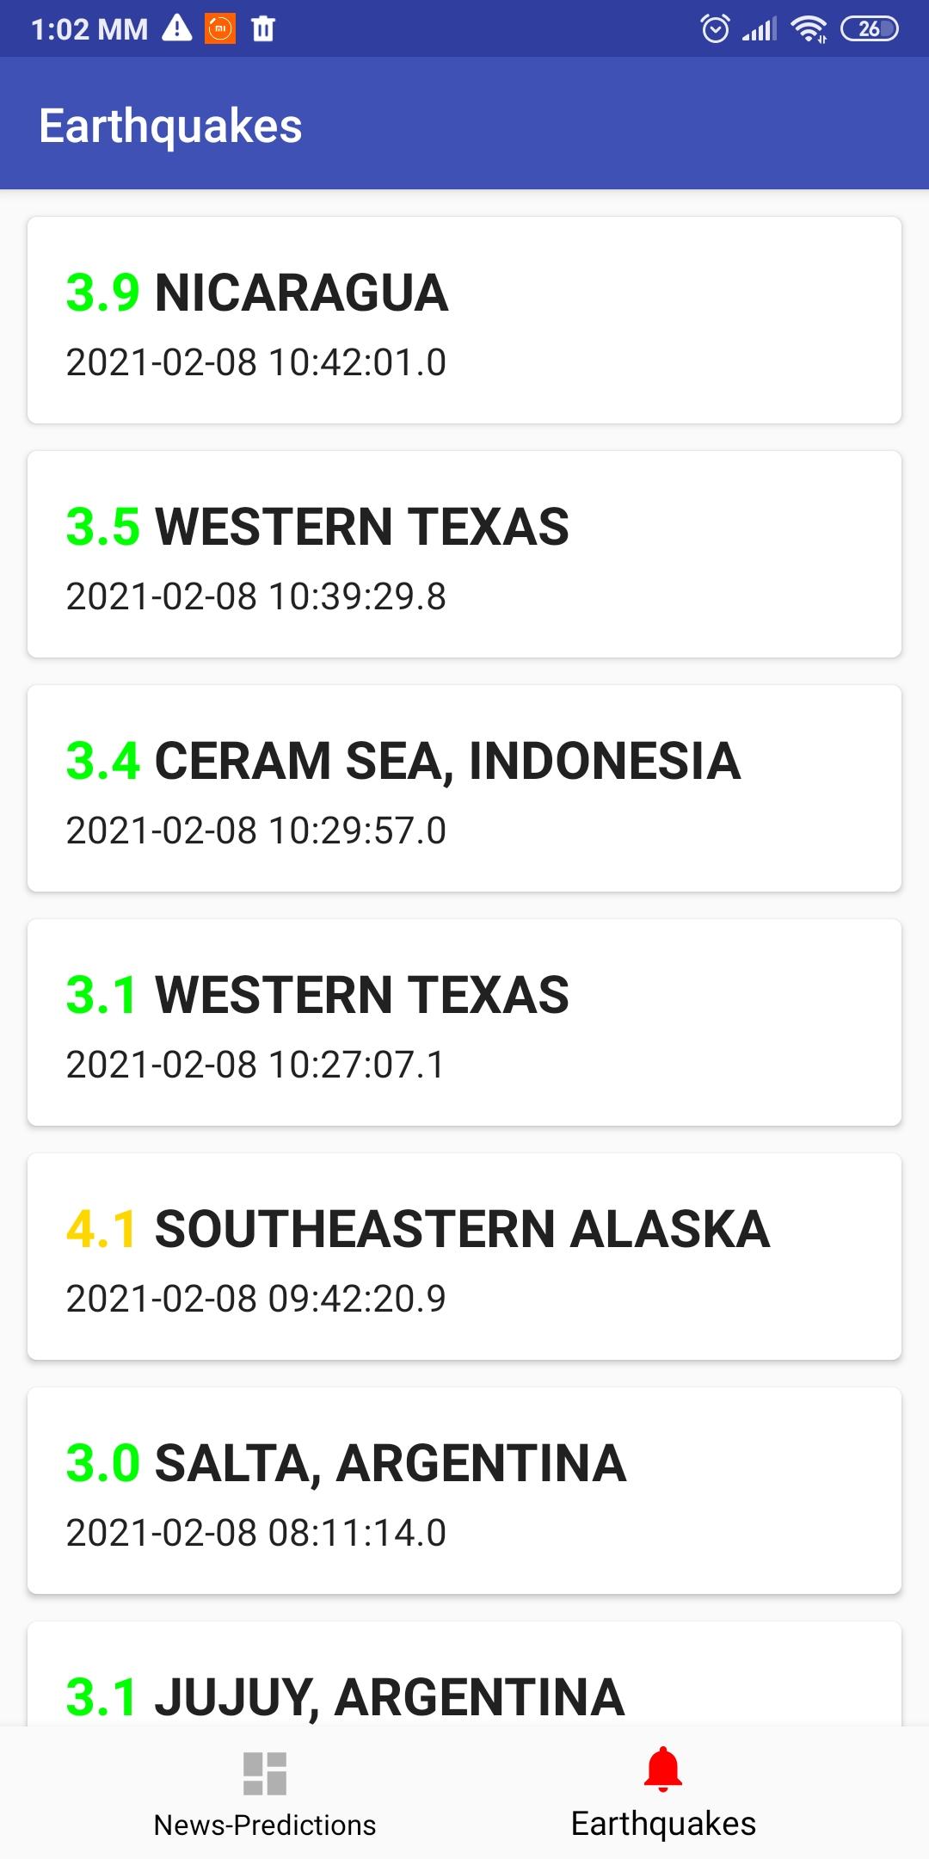The height and width of the screenshot is (1859, 929).
Task: Tap the alarm clock status icon
Action: pyautogui.click(x=715, y=28)
